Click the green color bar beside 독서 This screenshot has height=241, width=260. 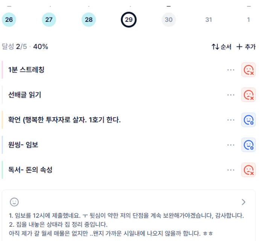click(2, 170)
